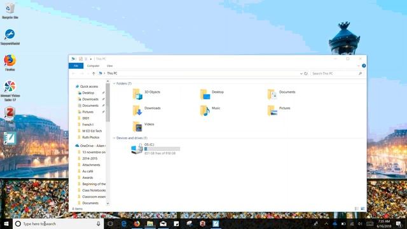Image resolution: width=407 pixels, height=229 pixels.
Task: Collapse the Folders (7) group
Action: pos(114,83)
